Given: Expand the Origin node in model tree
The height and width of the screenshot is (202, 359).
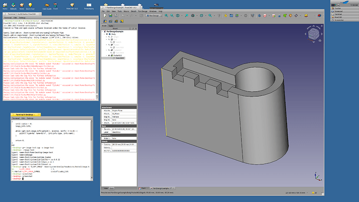Looking at the screenshot, I should 107,36.
